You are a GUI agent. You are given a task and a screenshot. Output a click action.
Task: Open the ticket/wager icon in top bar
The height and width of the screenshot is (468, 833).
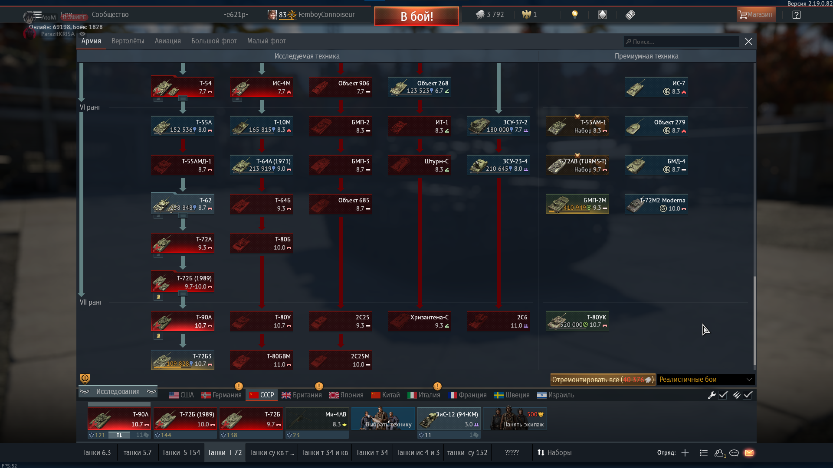tap(630, 15)
